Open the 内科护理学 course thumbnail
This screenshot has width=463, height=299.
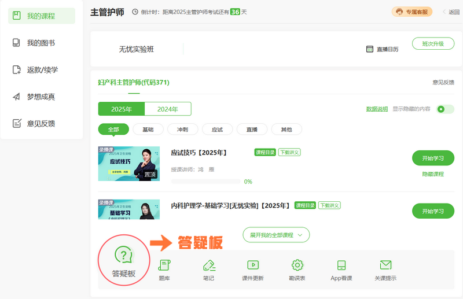[x=128, y=210]
